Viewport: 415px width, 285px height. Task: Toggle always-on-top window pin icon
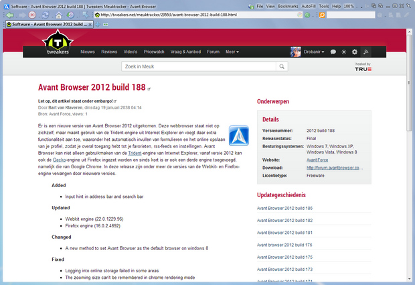[x=409, y=6]
